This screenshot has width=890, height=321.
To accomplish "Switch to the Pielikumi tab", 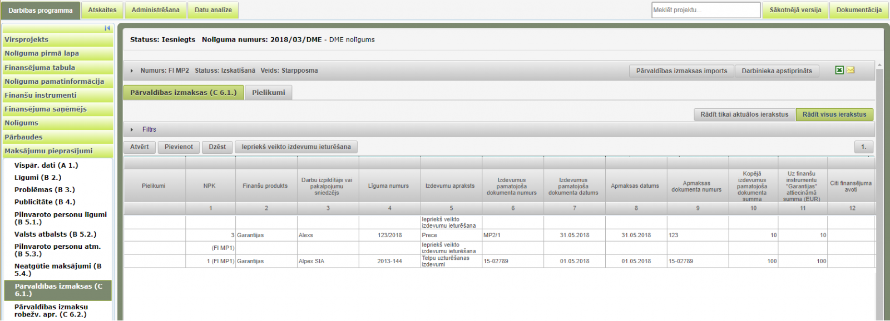I will pos(268,93).
